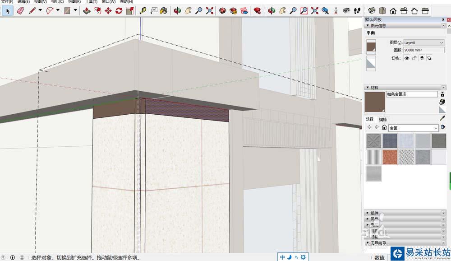The width and height of the screenshot is (451, 261).
Task: Toggle hidden eye in entity info
Action: point(407,58)
